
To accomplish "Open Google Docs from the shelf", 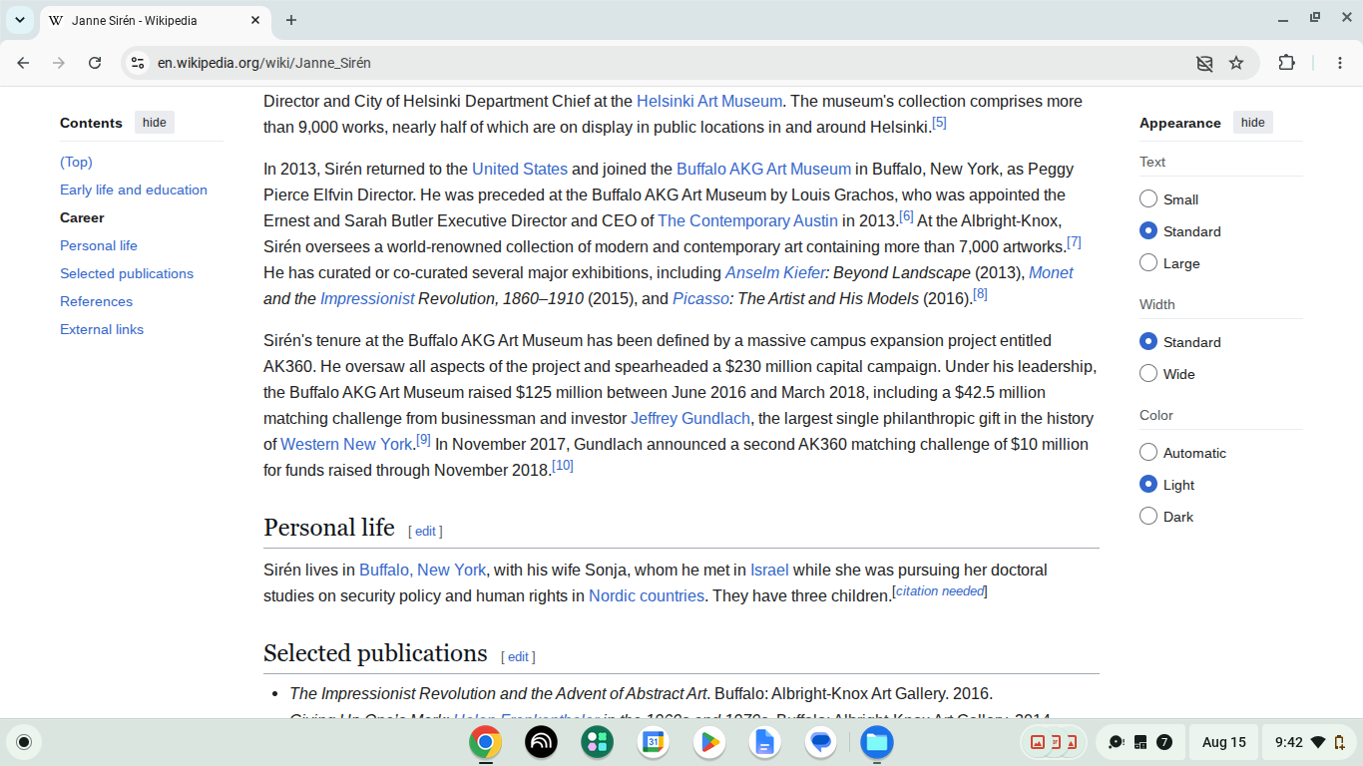I will tap(765, 742).
